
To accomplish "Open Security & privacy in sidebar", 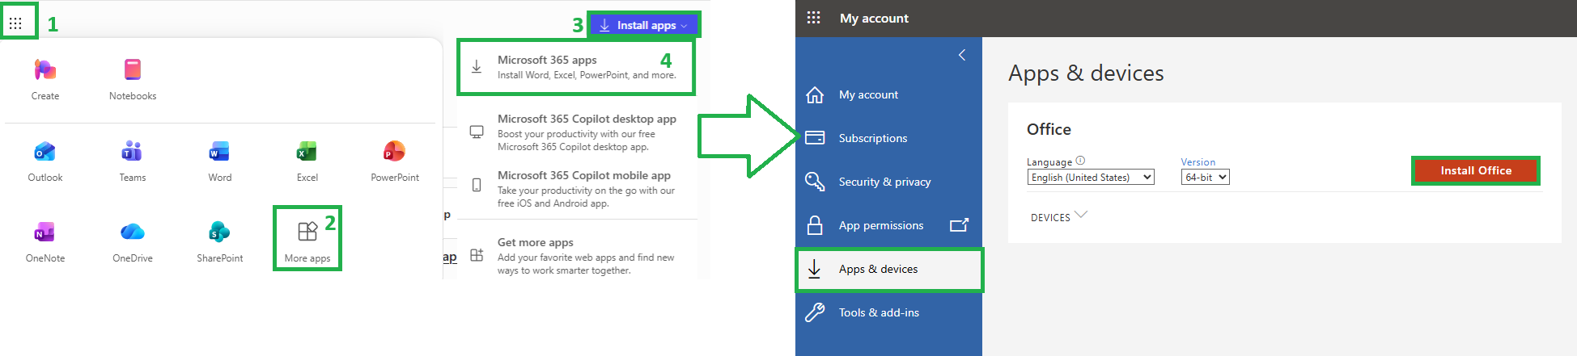I will click(888, 182).
